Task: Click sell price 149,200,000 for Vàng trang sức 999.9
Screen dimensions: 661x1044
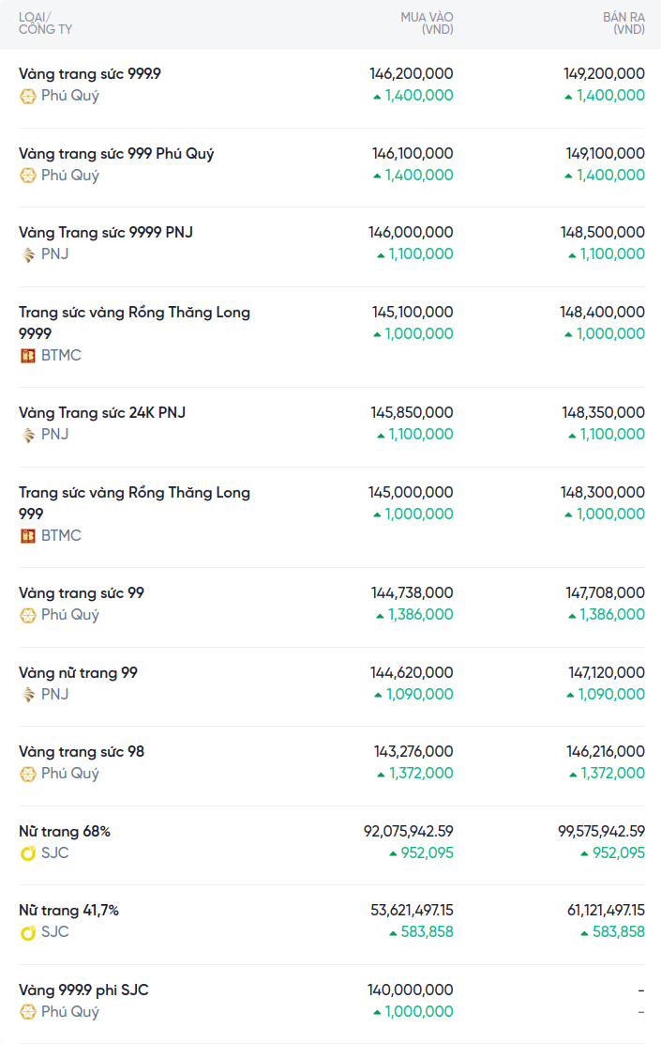Action: 604,74
